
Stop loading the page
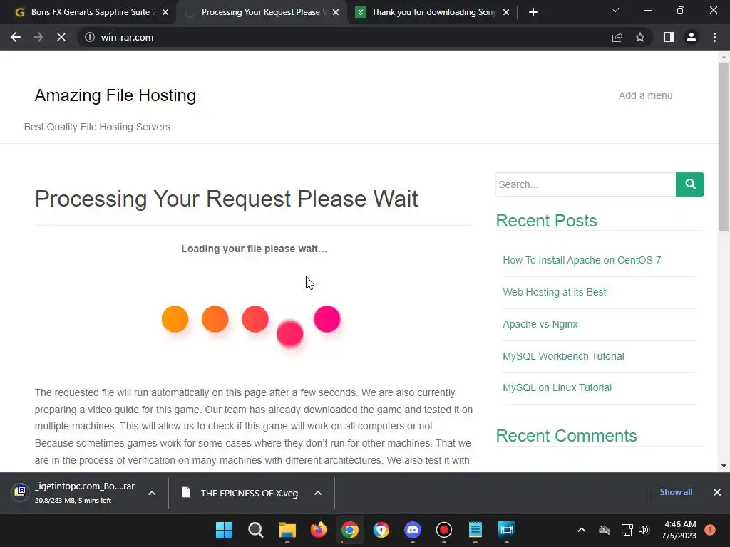coord(61,37)
